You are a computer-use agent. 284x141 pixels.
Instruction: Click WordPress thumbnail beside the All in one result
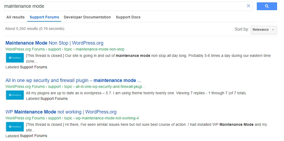(15, 95)
